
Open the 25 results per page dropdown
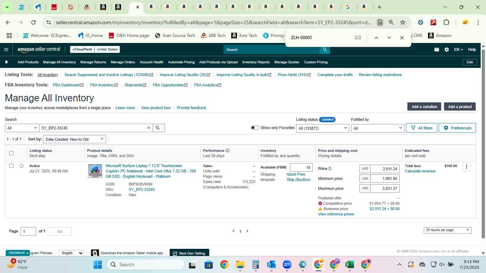point(448,230)
